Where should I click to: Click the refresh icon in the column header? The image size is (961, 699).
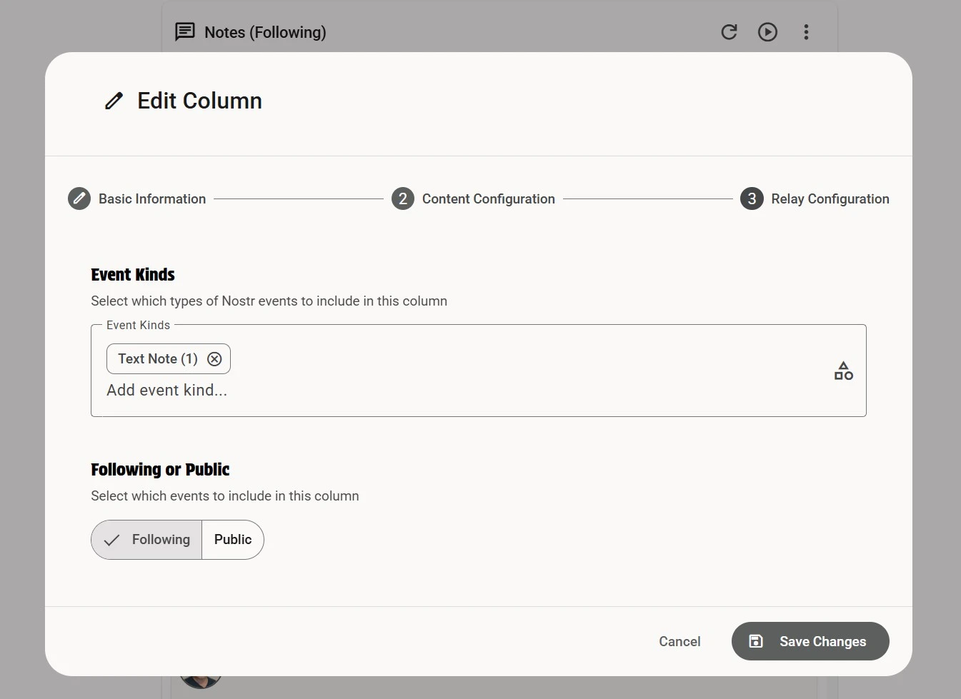pyautogui.click(x=729, y=32)
